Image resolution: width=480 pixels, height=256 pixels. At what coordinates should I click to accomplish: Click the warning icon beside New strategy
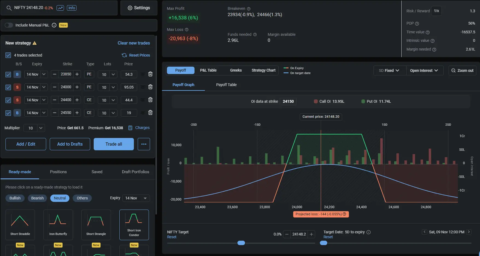click(x=35, y=43)
